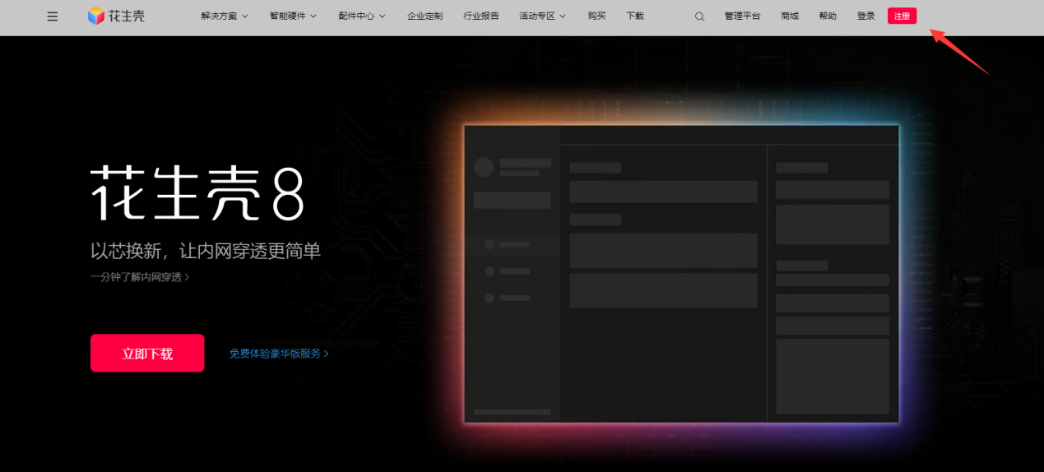Click the 花生壳 cube logo
Image resolution: width=1044 pixels, height=472 pixels.
(x=116, y=16)
